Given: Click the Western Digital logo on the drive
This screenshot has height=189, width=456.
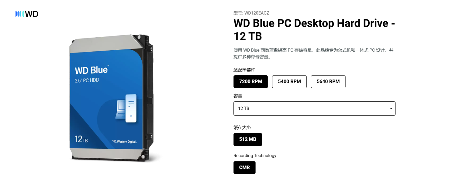Looking at the screenshot, I should (x=124, y=141).
